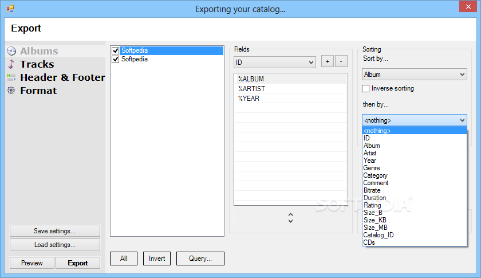This screenshot has width=481, height=278.
Task: Click the Albums disc icon
Action: (x=11, y=51)
